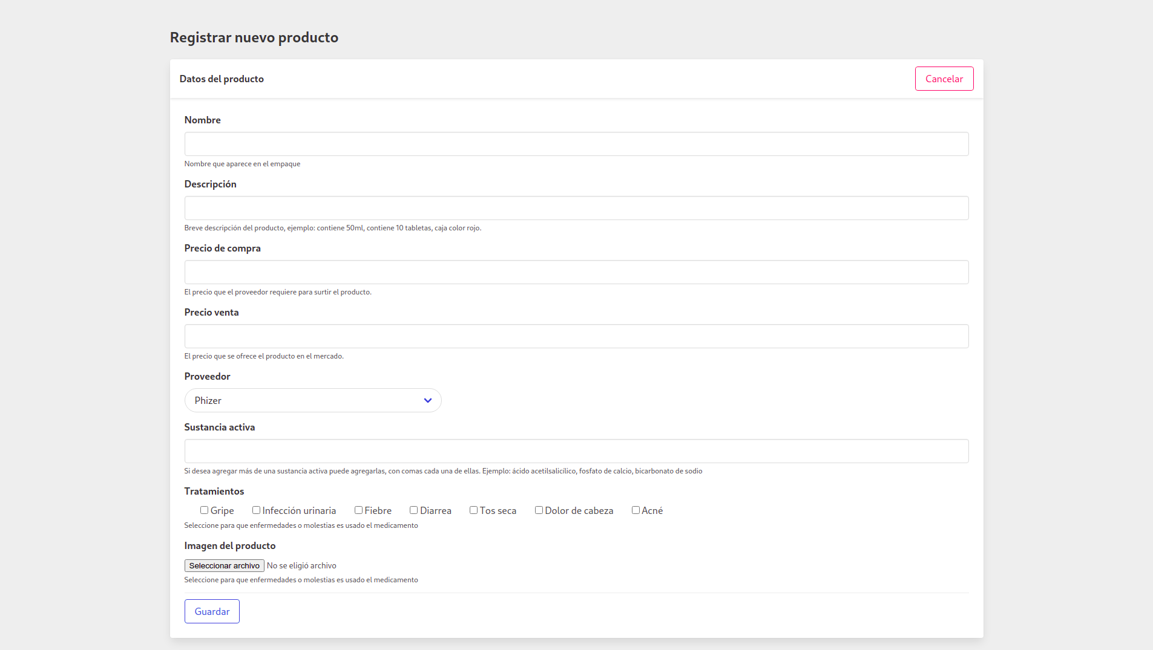Image resolution: width=1153 pixels, height=650 pixels.
Task: Click the No se eligió archivo label
Action: click(x=301, y=565)
